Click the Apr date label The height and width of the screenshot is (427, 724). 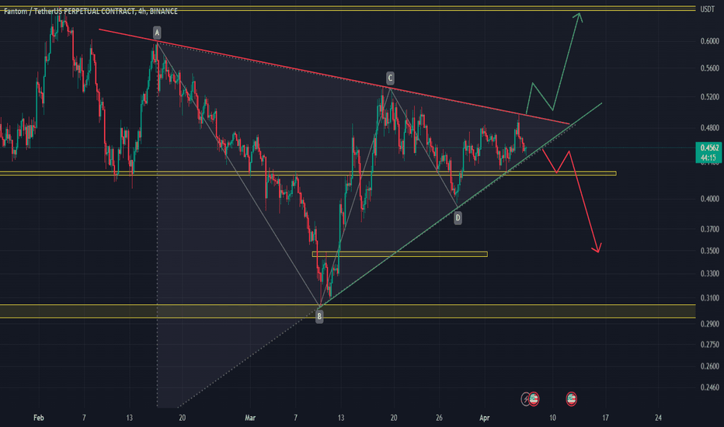click(x=484, y=418)
